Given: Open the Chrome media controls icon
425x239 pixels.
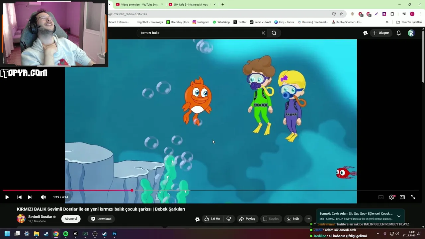Looking at the screenshot, I should coord(404,14).
